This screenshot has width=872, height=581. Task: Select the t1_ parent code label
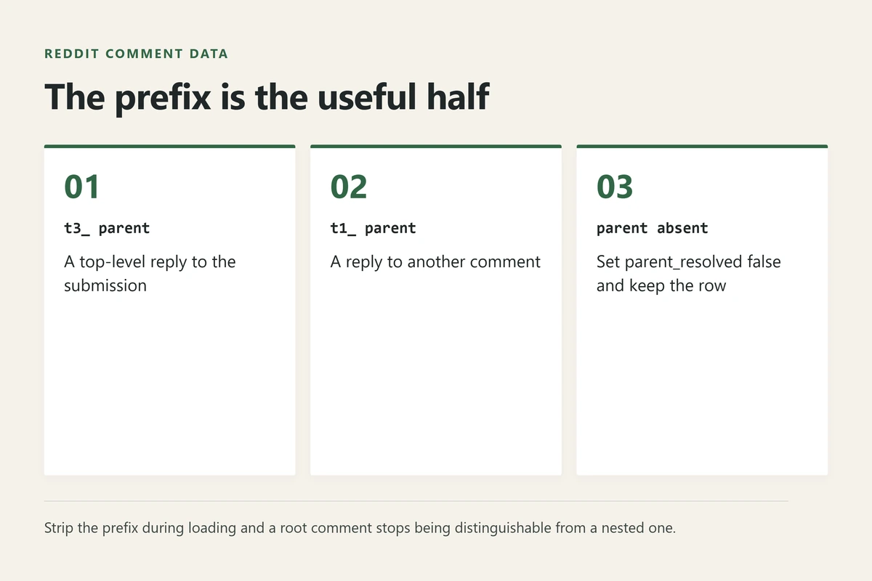(x=374, y=228)
